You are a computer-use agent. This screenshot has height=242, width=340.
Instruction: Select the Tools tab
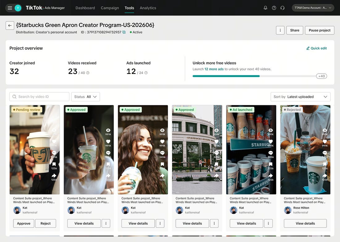(129, 8)
